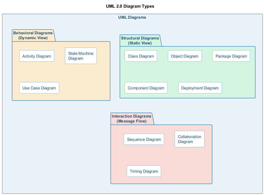Select the Deployment Diagram box
Image resolution: width=264 pixels, height=195 pixels.
[200, 88]
